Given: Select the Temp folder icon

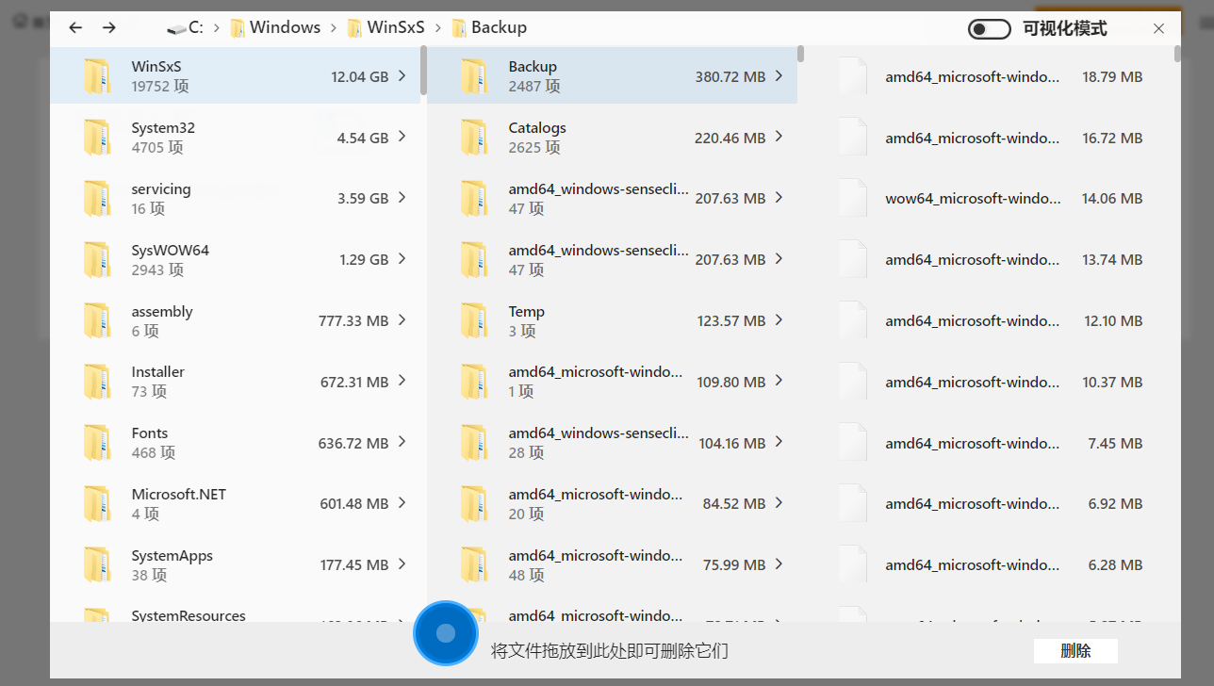Looking at the screenshot, I should [x=474, y=321].
